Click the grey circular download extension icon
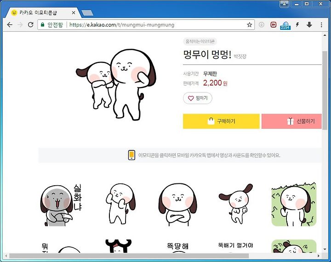331x262 pixels. pos(261,25)
